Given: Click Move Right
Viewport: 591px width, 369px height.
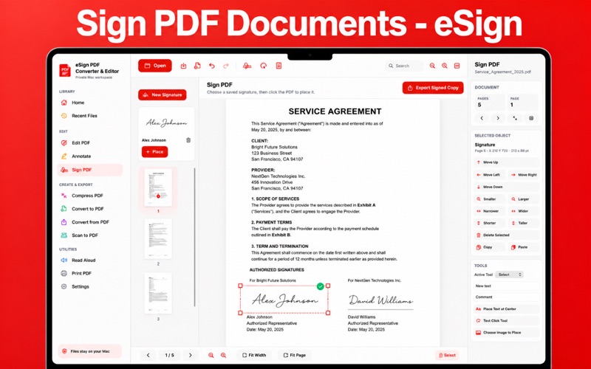Looking at the screenshot, I should pos(524,175).
